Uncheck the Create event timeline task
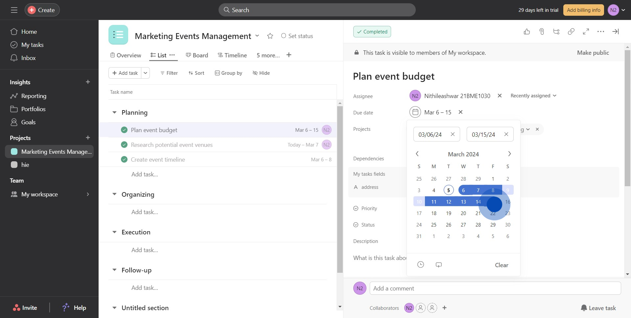 click(x=124, y=159)
